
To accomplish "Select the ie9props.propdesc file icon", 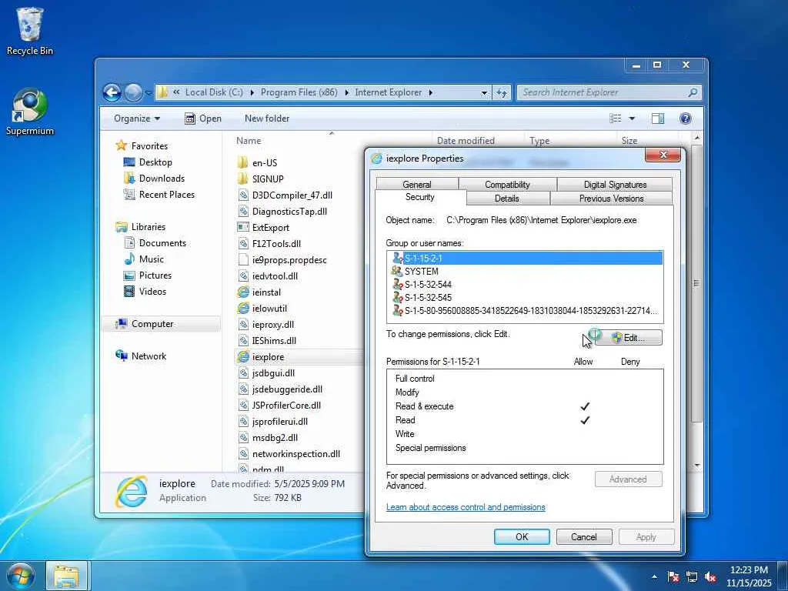I will [x=242, y=260].
